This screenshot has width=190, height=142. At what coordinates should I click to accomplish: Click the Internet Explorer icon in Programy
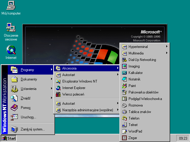58,88
